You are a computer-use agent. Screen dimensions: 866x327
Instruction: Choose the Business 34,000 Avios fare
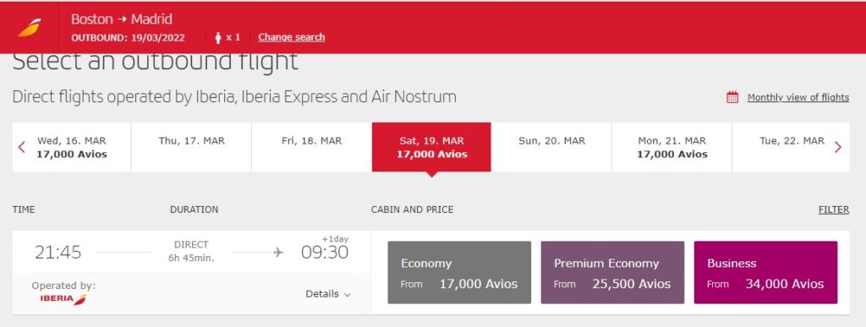pos(765,272)
